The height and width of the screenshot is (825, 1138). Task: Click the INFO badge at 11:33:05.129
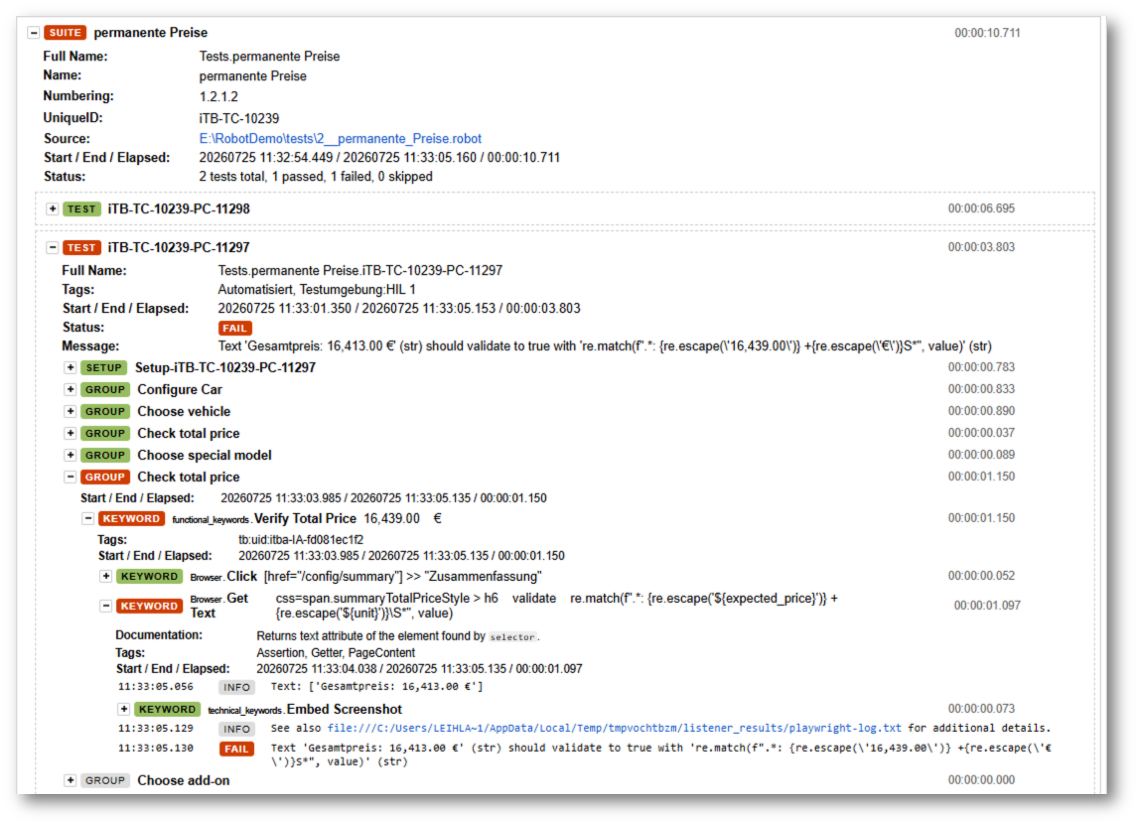tap(237, 729)
